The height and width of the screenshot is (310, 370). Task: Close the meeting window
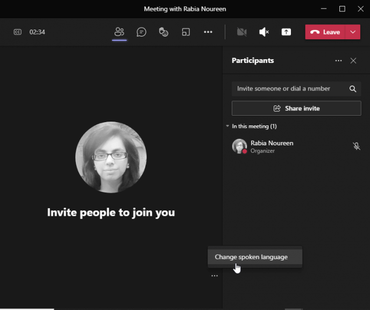coord(360,9)
